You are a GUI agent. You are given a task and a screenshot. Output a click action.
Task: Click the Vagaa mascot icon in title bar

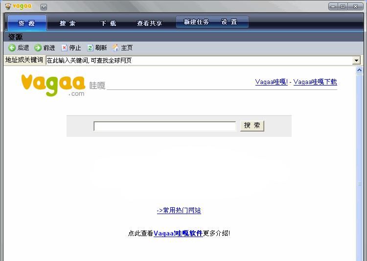(x=8, y=6)
